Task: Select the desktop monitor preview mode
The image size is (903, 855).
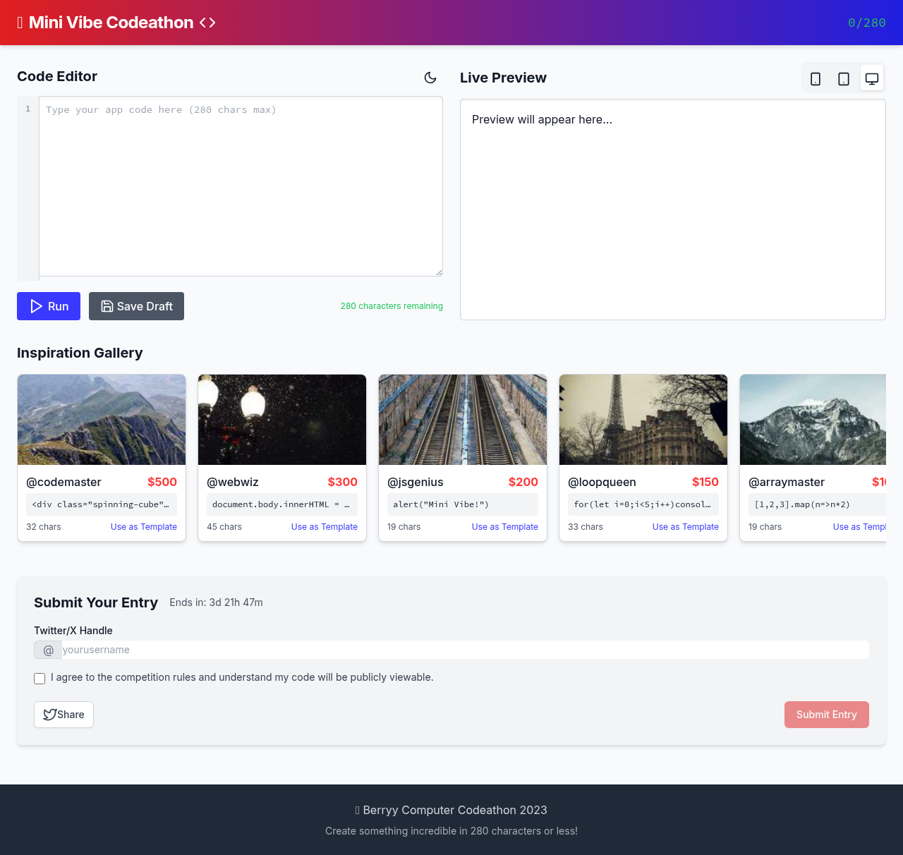Action: click(x=871, y=78)
